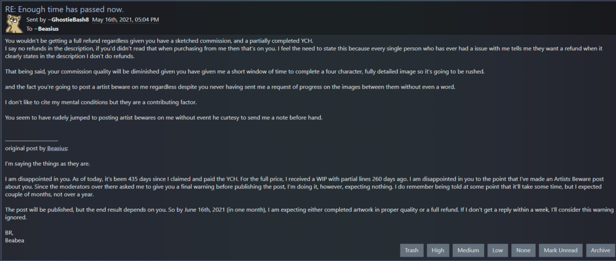Click the separator line above the original post
Screen dimensions: 616x261
coord(31,140)
